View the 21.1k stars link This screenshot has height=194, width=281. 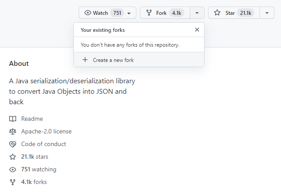tap(35, 157)
